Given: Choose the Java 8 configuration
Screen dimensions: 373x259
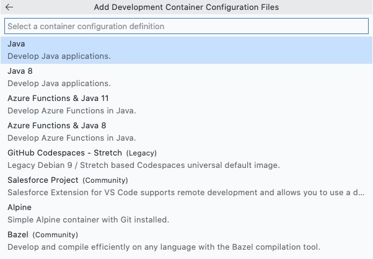Looking at the screenshot, I should (20, 71).
